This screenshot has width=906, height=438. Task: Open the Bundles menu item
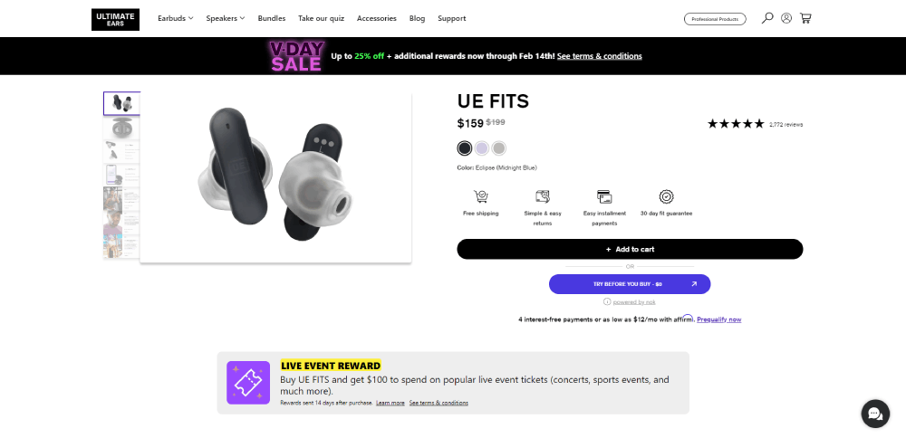(272, 18)
